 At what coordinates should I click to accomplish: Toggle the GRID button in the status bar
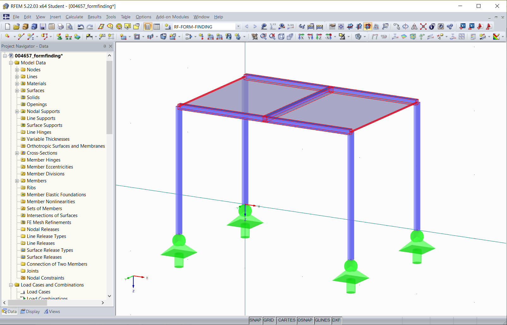(x=269, y=320)
